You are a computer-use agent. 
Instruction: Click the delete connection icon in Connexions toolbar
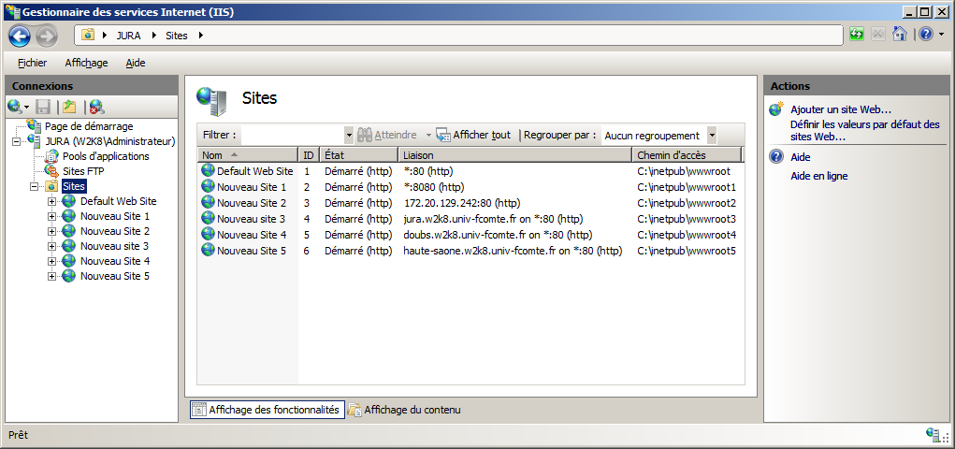(x=95, y=108)
